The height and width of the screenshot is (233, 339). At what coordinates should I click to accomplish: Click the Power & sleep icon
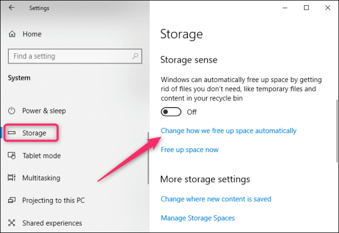pyautogui.click(x=13, y=111)
